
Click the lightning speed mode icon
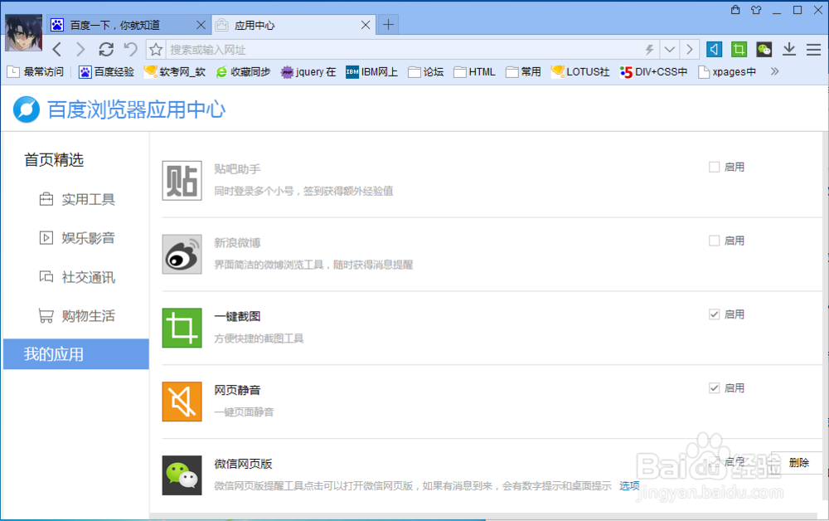[649, 50]
